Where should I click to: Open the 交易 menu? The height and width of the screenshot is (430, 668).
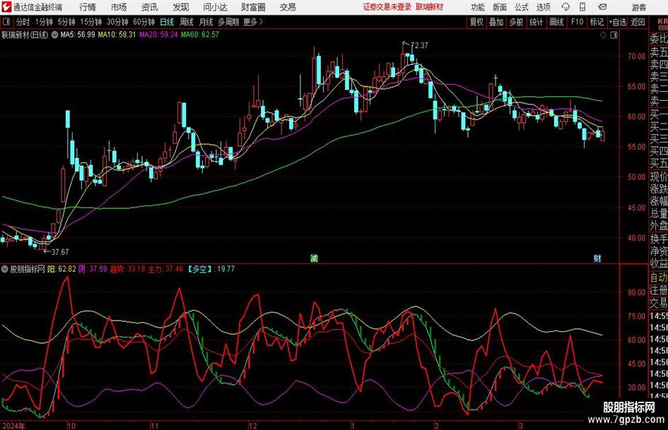point(288,7)
